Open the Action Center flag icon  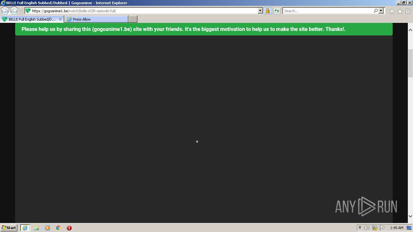tap(382, 228)
